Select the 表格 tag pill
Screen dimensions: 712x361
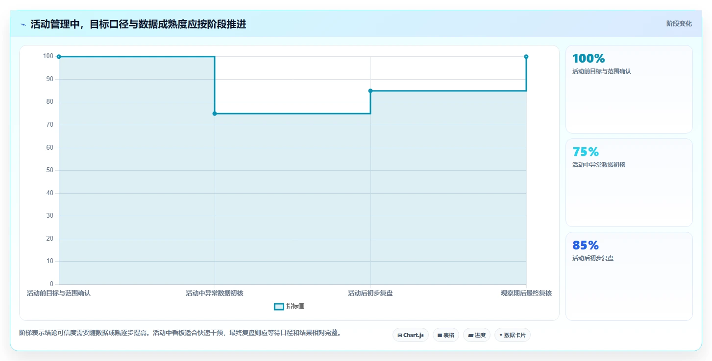(446, 335)
